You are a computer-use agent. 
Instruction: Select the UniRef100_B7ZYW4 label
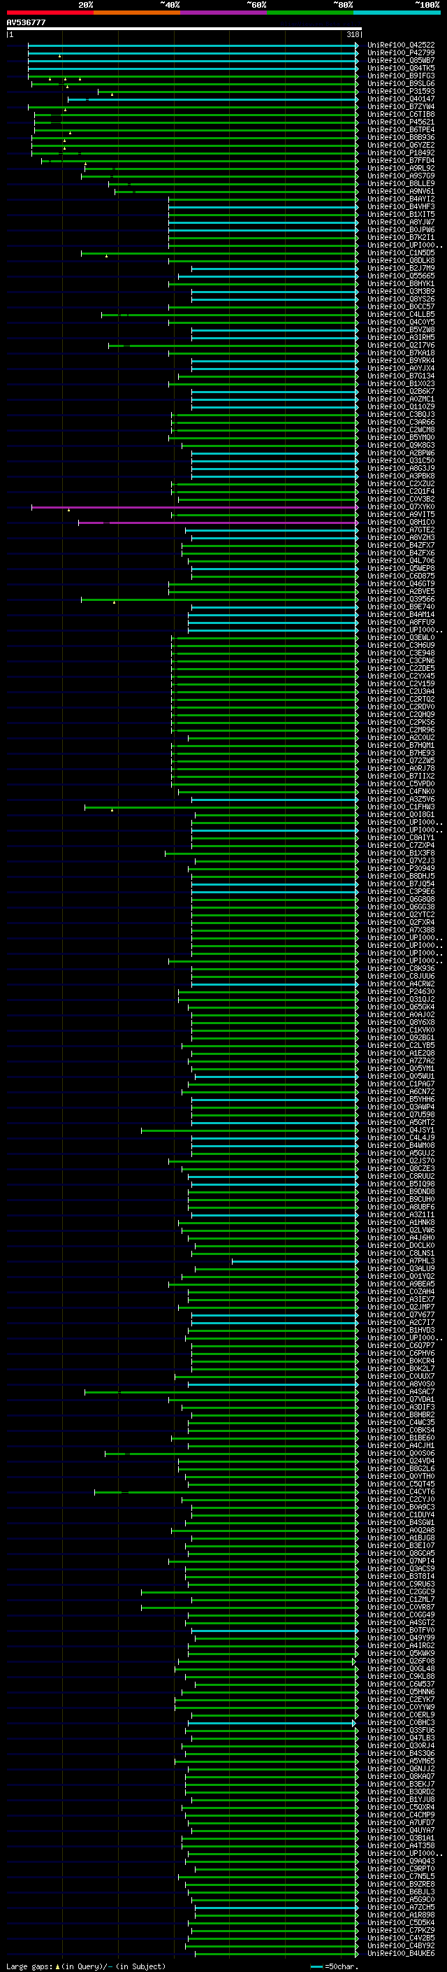coord(400,106)
